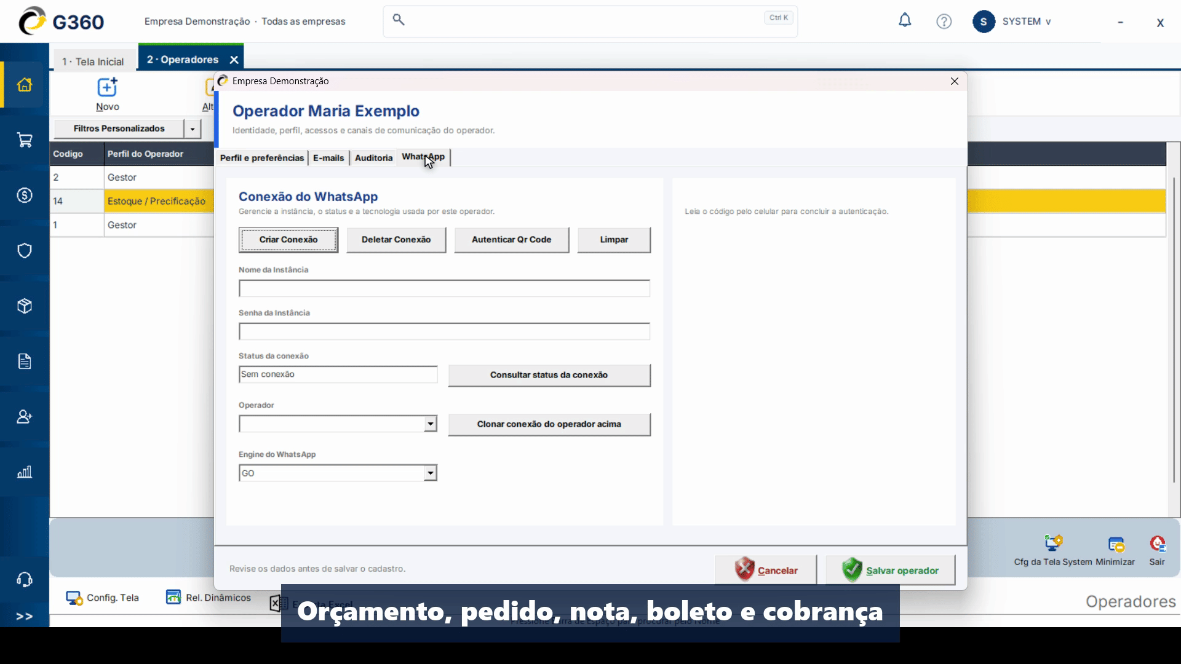Open the Perfil e preferências tab
The height and width of the screenshot is (664, 1181).
click(x=262, y=158)
